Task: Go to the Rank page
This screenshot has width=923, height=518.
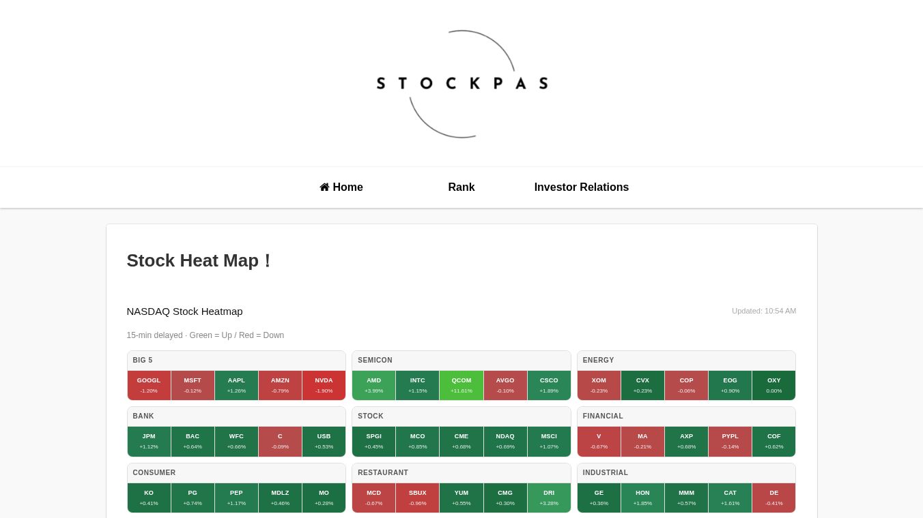Action: (461, 187)
